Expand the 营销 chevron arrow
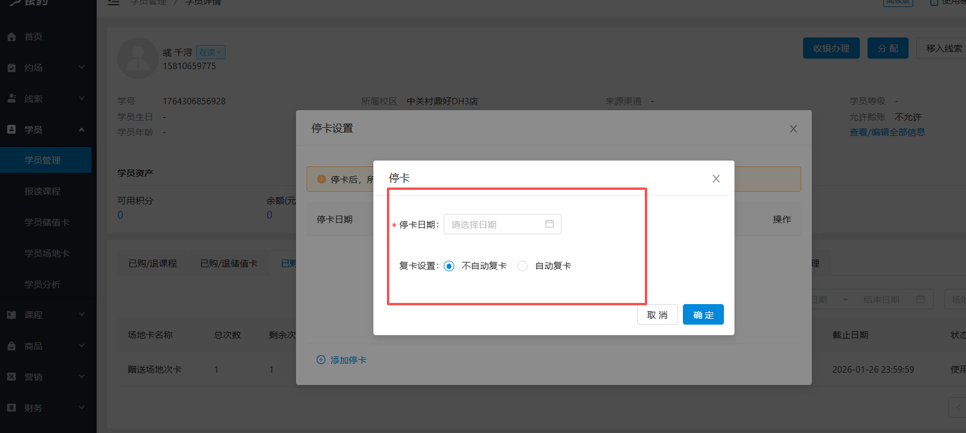The width and height of the screenshot is (966, 433). [81, 377]
